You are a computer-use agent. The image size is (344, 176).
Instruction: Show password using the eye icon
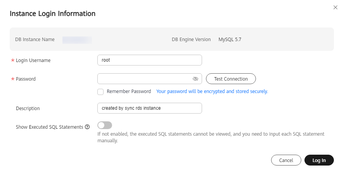coord(195,79)
